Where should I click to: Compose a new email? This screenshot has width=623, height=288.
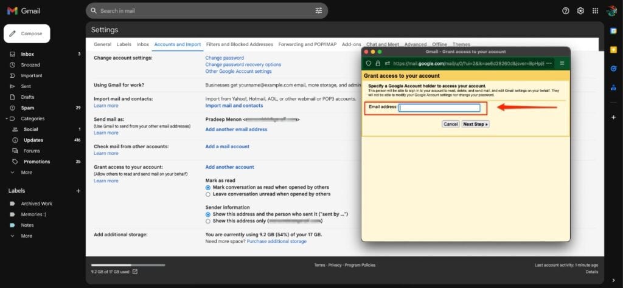[x=27, y=33]
